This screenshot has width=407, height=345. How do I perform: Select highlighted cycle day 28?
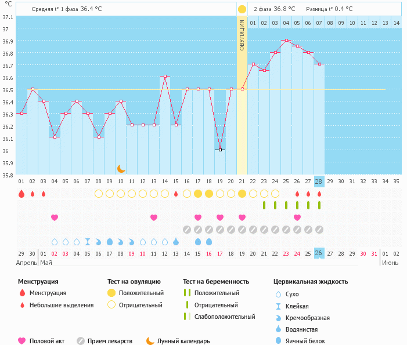click(319, 181)
